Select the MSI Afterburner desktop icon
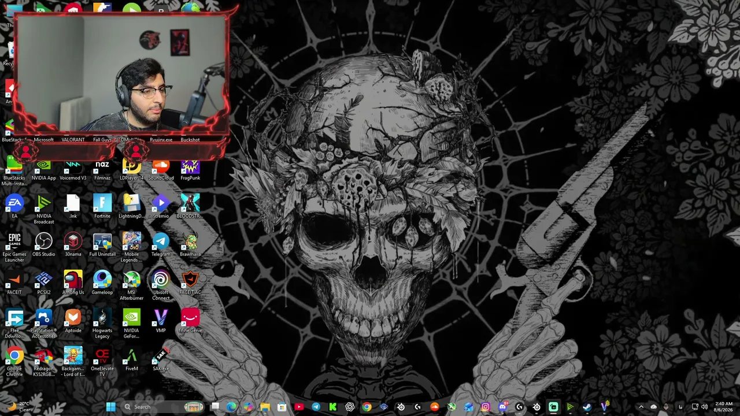The width and height of the screenshot is (740, 416). (131, 286)
